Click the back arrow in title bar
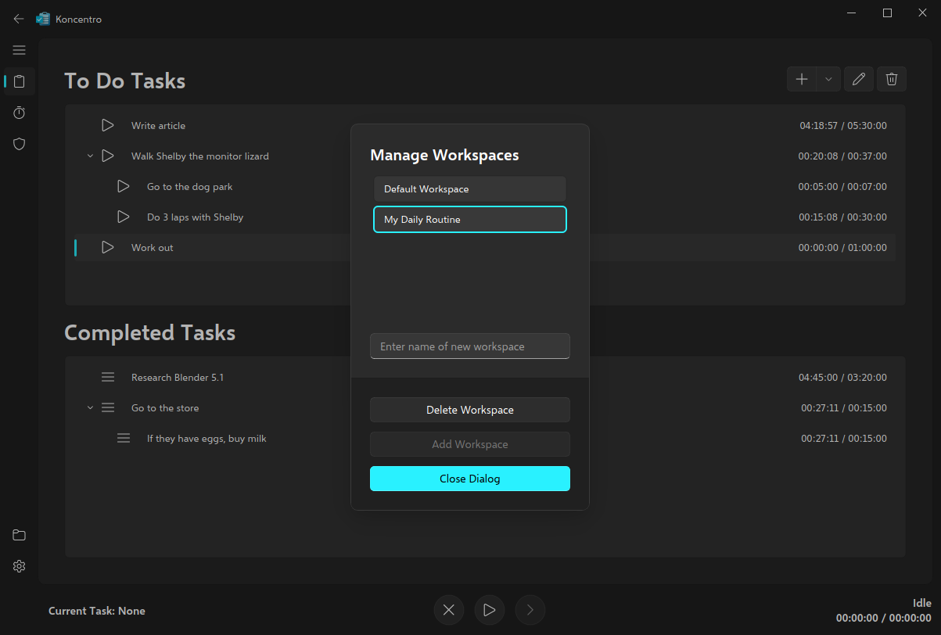The image size is (941, 635). tap(19, 19)
